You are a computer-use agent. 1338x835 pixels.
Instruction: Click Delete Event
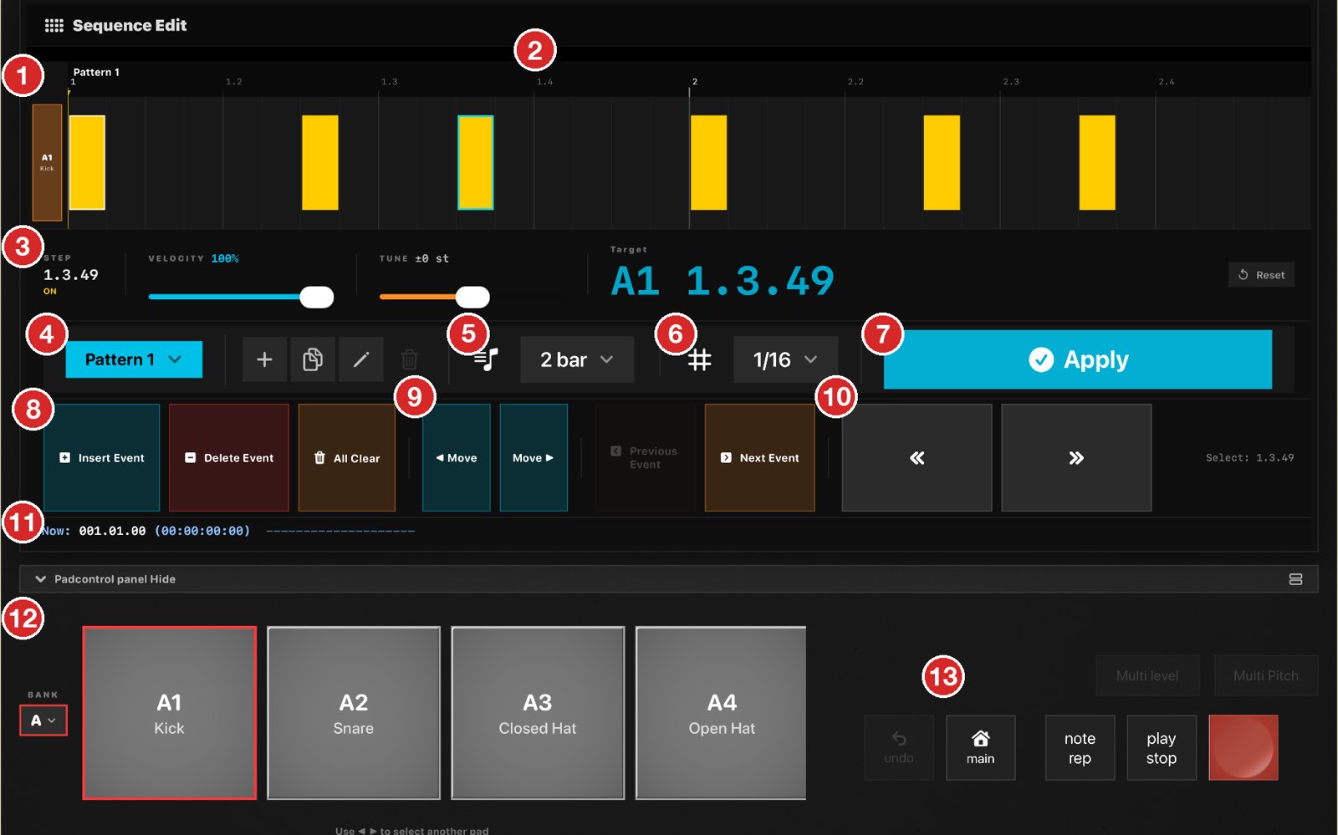(229, 458)
